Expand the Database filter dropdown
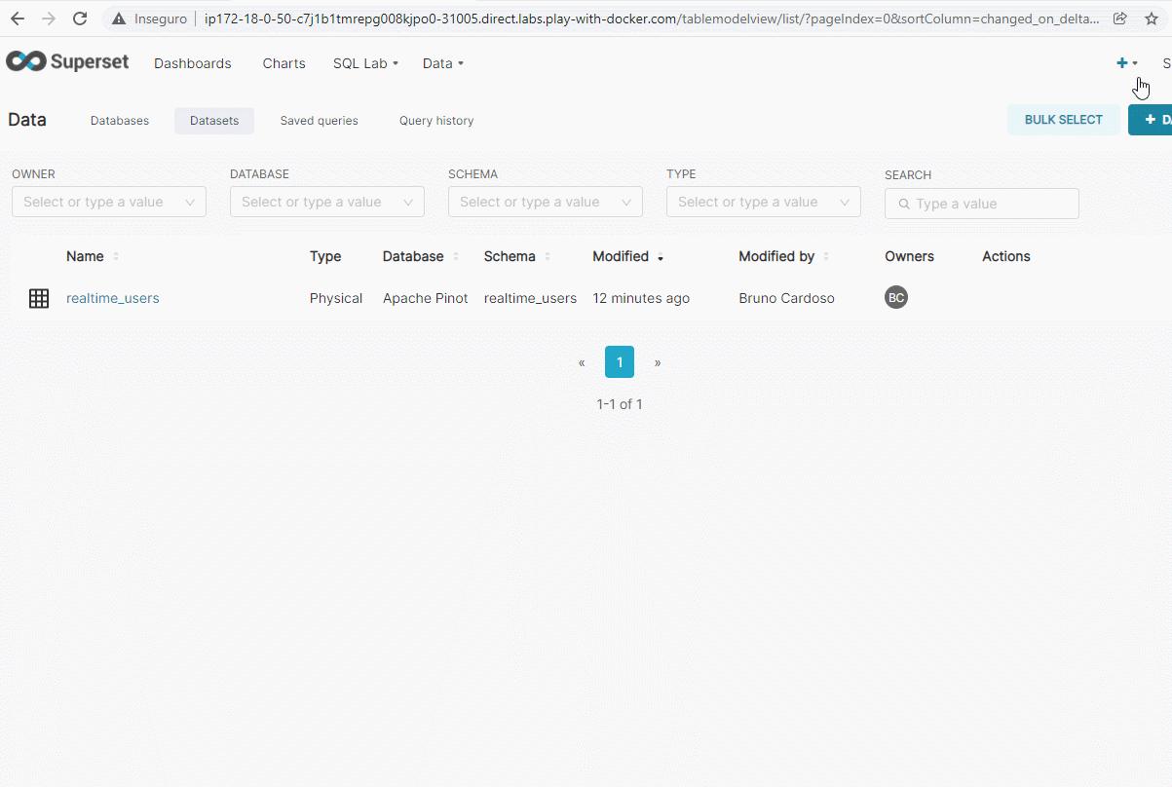Image resolution: width=1172 pixels, height=787 pixels. click(x=327, y=202)
